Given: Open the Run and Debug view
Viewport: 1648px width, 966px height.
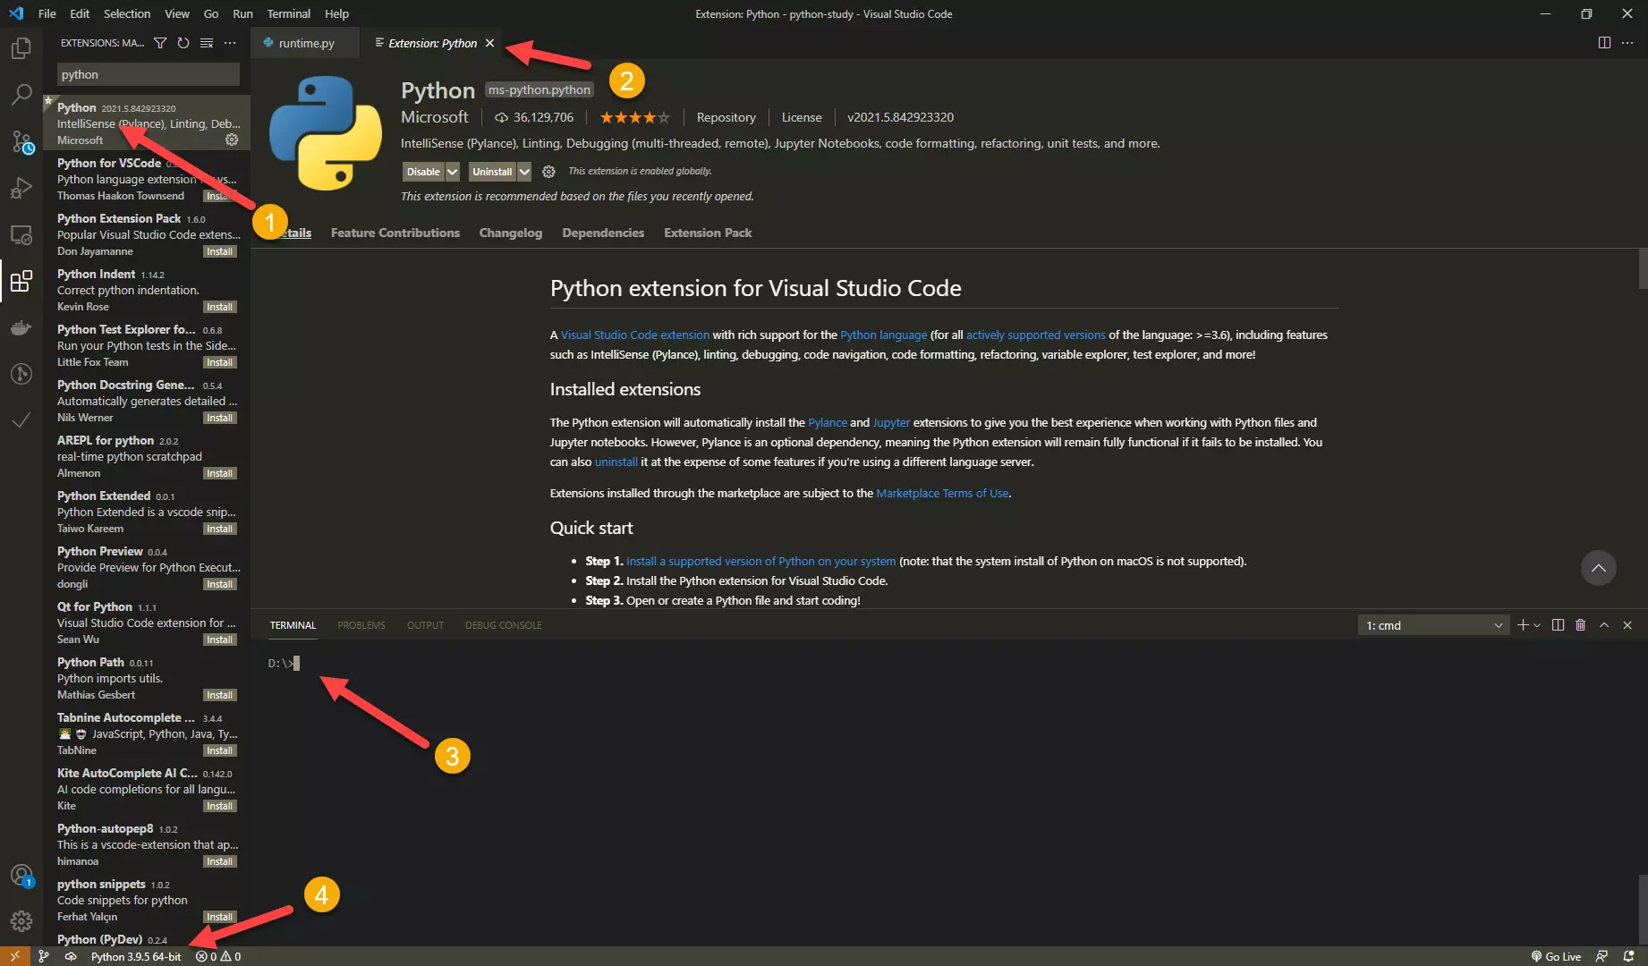Looking at the screenshot, I should (21, 188).
